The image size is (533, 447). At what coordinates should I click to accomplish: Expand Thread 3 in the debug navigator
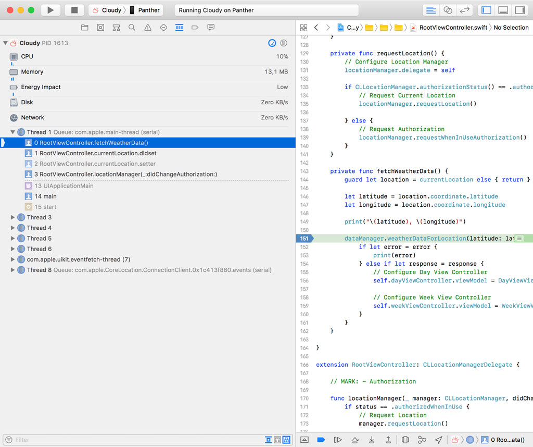pos(12,217)
